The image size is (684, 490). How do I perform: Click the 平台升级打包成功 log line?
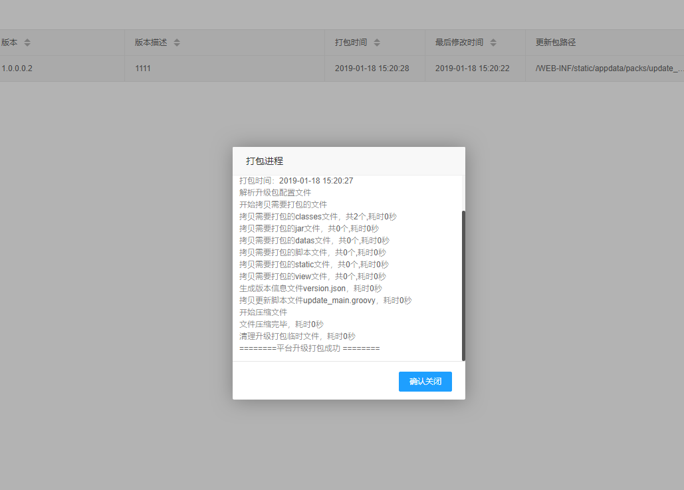coord(309,348)
